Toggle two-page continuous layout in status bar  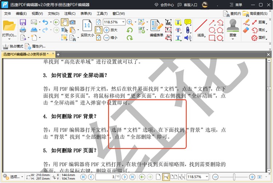182,177
